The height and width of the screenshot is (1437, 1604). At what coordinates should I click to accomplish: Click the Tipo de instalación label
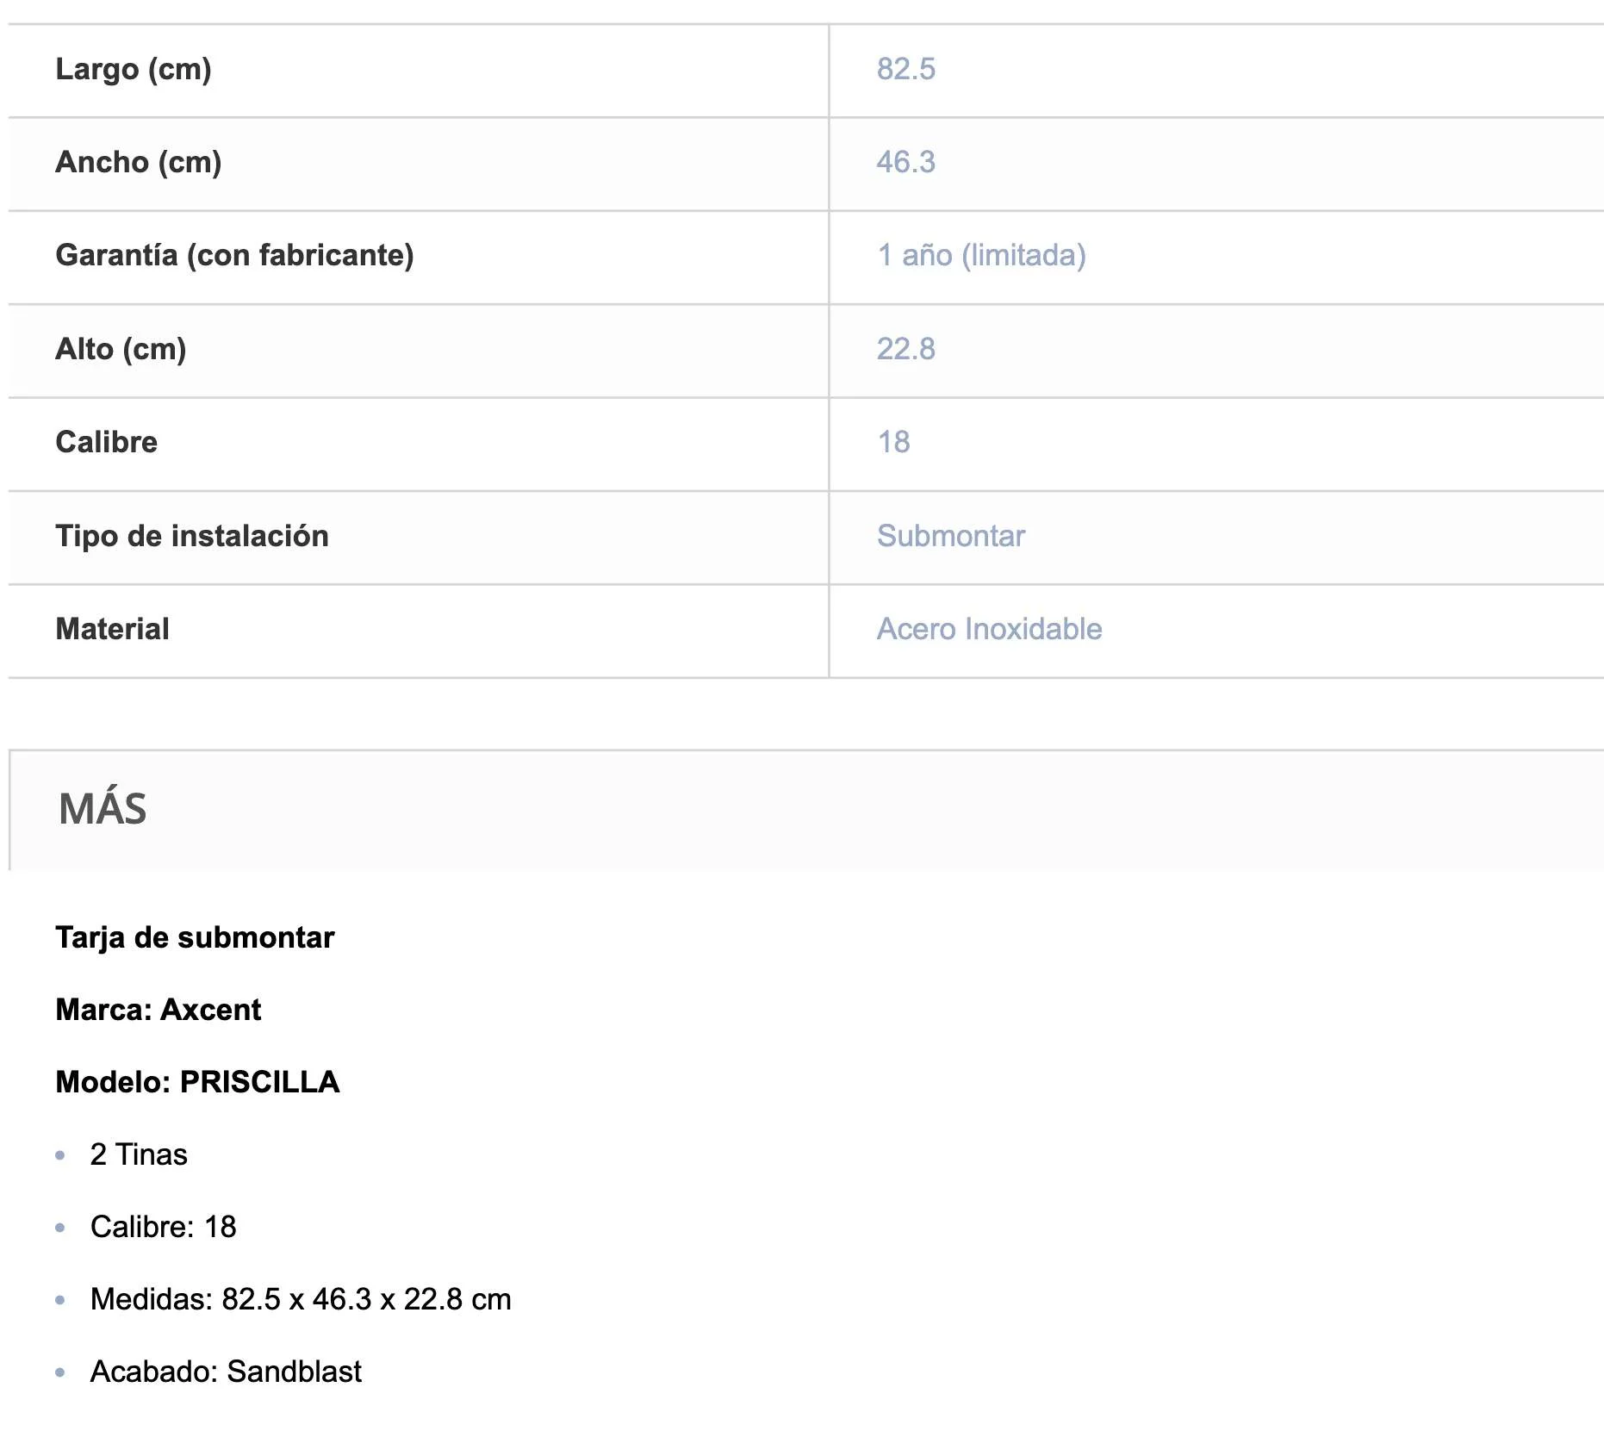tap(192, 536)
